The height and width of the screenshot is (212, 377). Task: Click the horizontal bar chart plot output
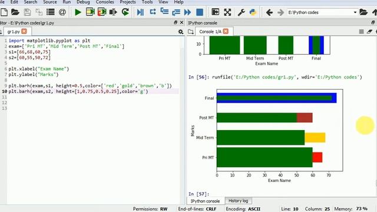pos(267,135)
